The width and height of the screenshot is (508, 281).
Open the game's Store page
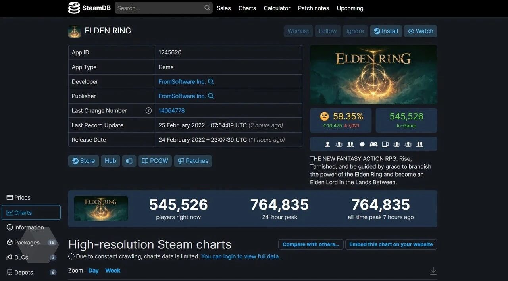[83, 161]
